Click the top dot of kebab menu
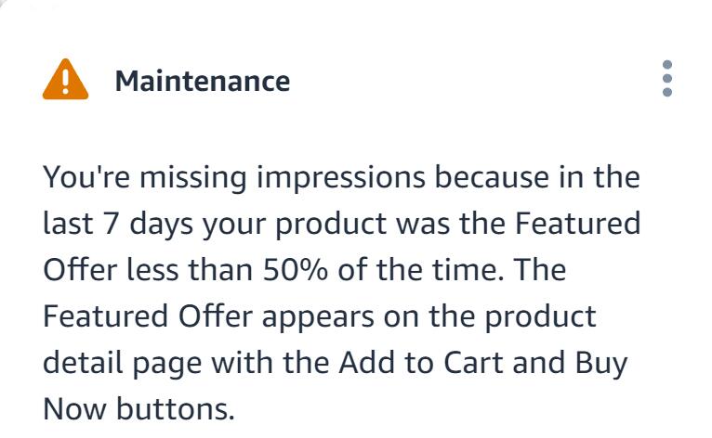 [x=667, y=65]
